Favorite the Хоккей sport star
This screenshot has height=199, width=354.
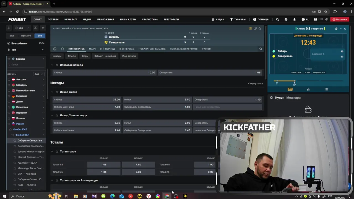(x=9, y=59)
